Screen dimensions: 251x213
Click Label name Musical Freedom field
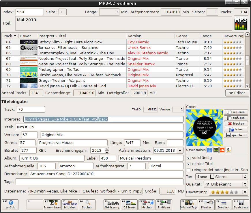151,158
